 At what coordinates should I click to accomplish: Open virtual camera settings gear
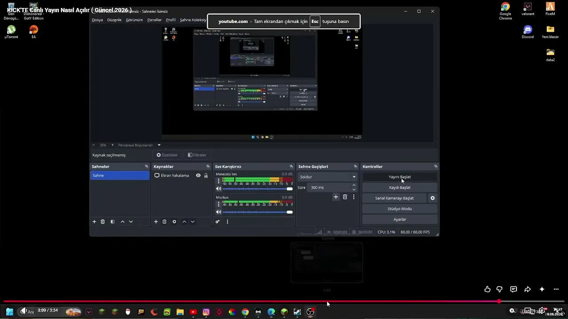(x=433, y=198)
